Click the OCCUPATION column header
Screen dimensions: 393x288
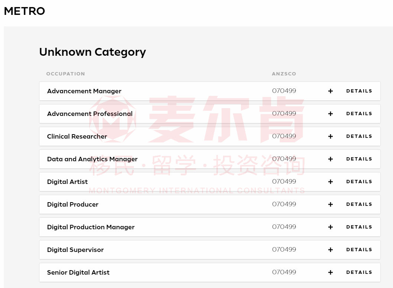[x=65, y=74]
